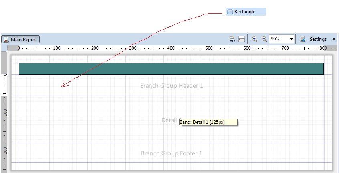Click the 400 mark on the horizontal ruler
The width and height of the screenshot is (339, 173).
click(171, 48)
